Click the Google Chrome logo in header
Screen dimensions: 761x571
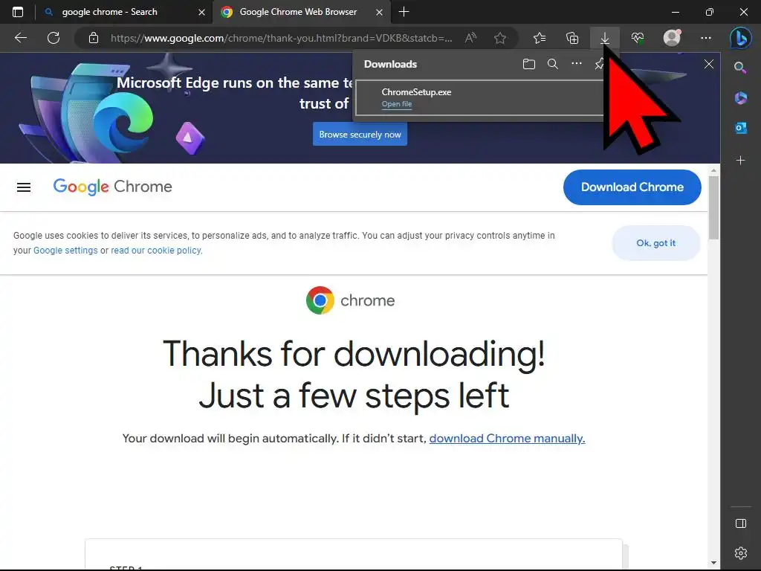113,187
